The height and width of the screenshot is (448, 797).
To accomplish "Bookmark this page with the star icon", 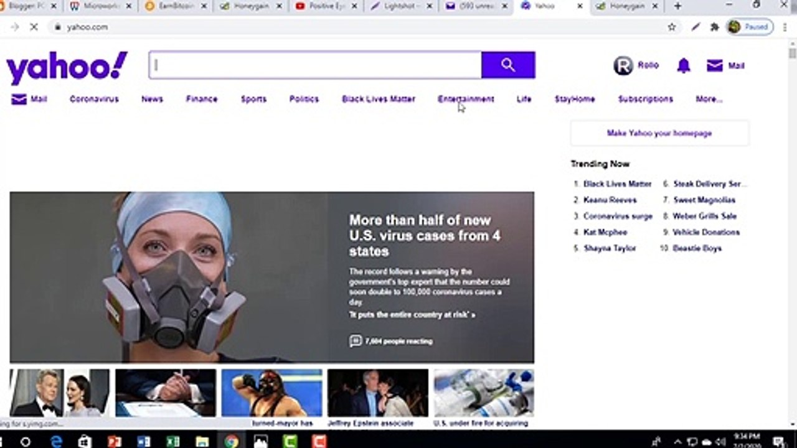I will click(x=672, y=27).
